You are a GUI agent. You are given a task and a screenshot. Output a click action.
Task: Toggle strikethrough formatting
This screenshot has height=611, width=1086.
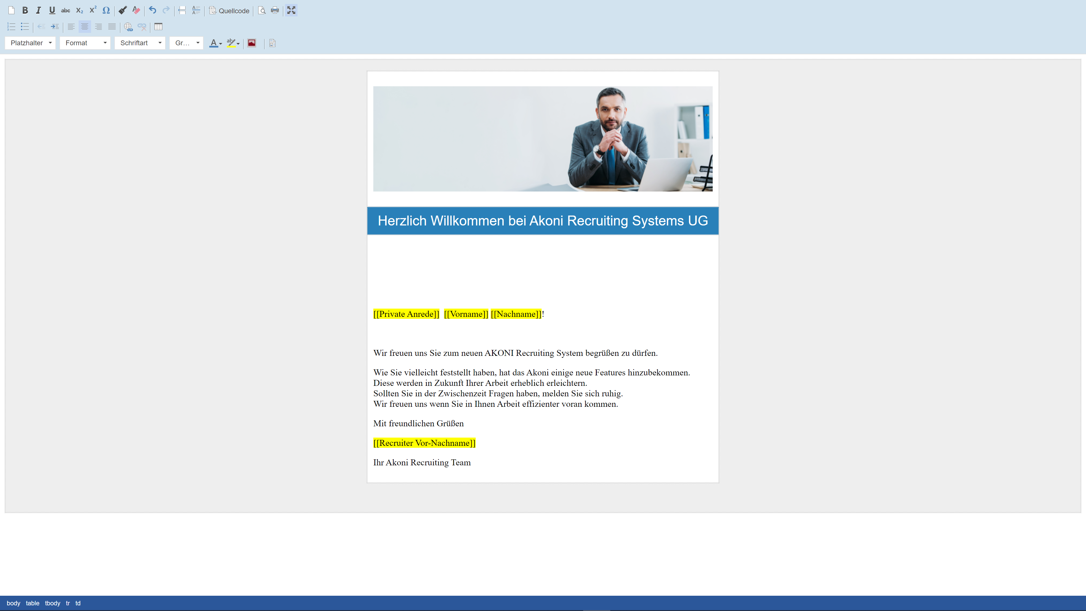tap(66, 10)
